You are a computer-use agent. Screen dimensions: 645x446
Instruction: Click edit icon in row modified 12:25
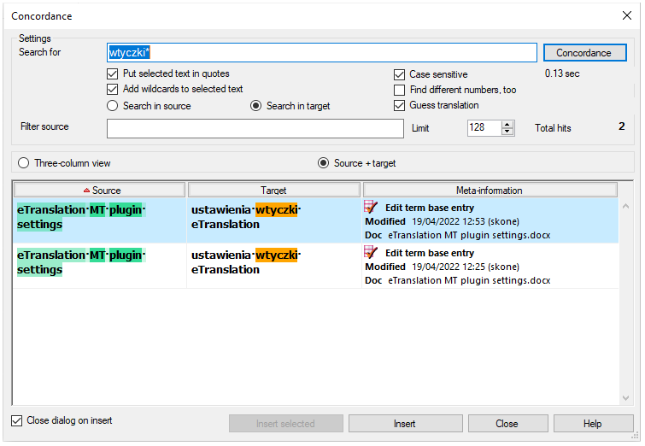[x=371, y=252]
